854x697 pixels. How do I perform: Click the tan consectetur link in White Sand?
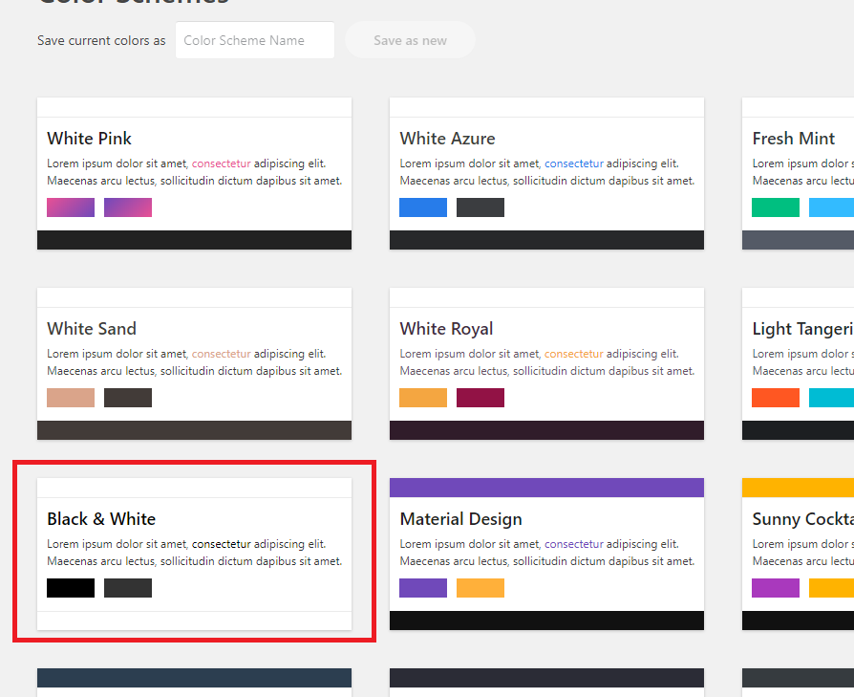(221, 354)
